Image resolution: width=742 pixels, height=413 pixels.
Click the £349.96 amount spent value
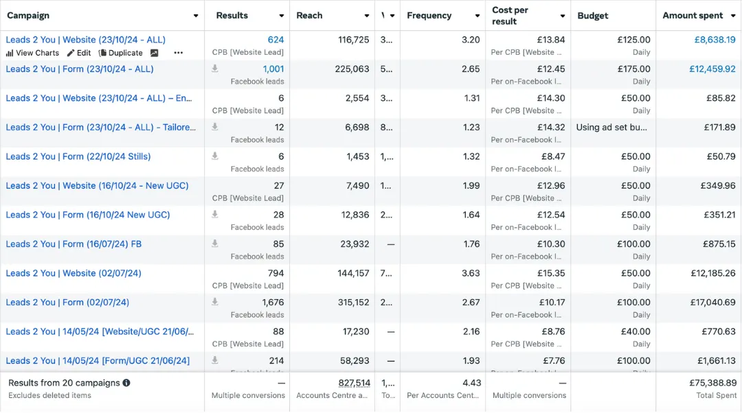tap(719, 186)
